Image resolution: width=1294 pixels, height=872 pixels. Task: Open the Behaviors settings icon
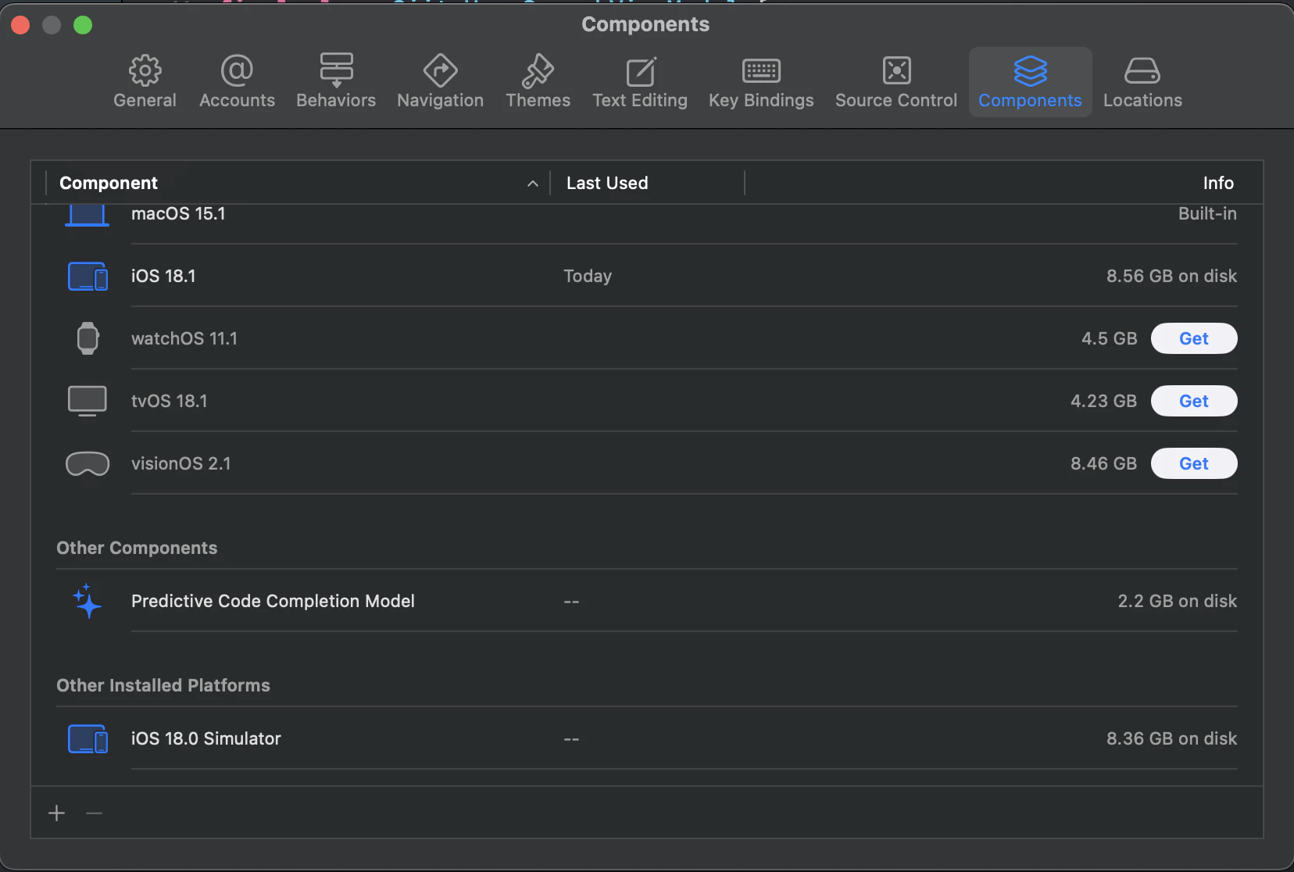336,71
